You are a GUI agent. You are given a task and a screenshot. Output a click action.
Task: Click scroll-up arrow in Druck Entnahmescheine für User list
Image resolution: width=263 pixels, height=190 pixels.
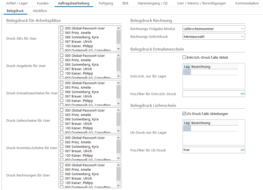pyautogui.click(x=118, y=83)
